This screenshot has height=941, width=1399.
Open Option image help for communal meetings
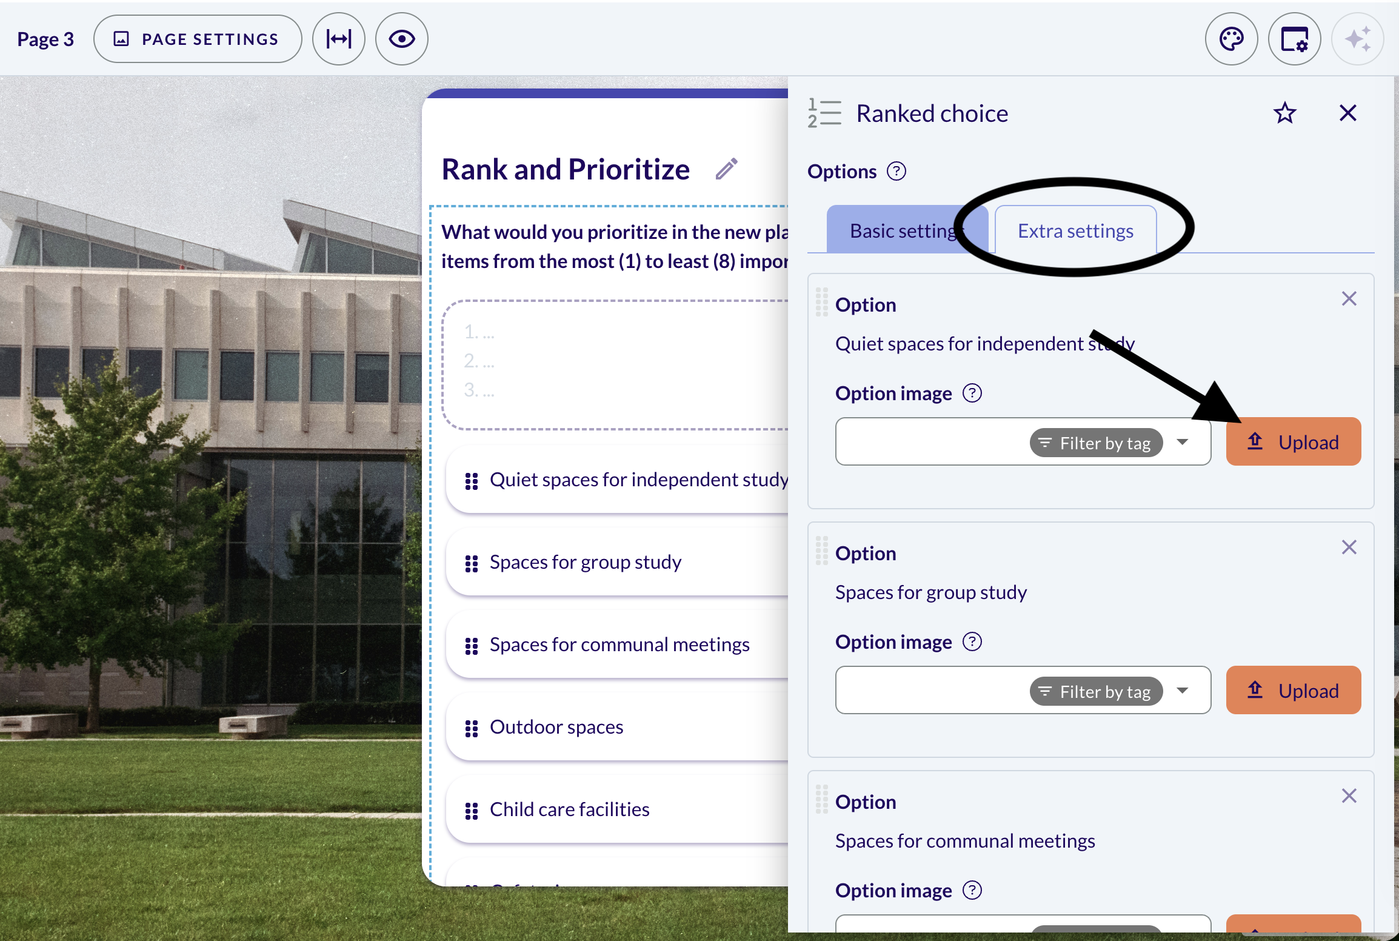click(x=972, y=891)
